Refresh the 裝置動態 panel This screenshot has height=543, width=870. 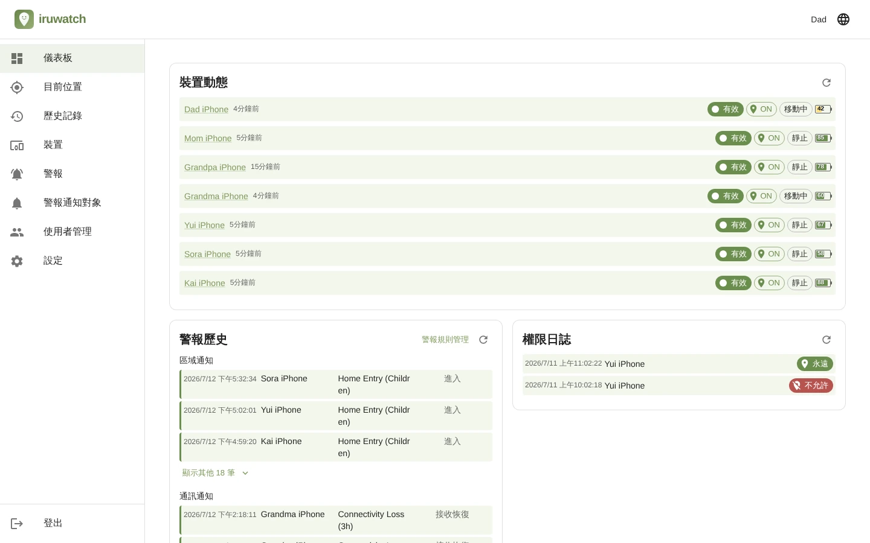[x=826, y=83]
